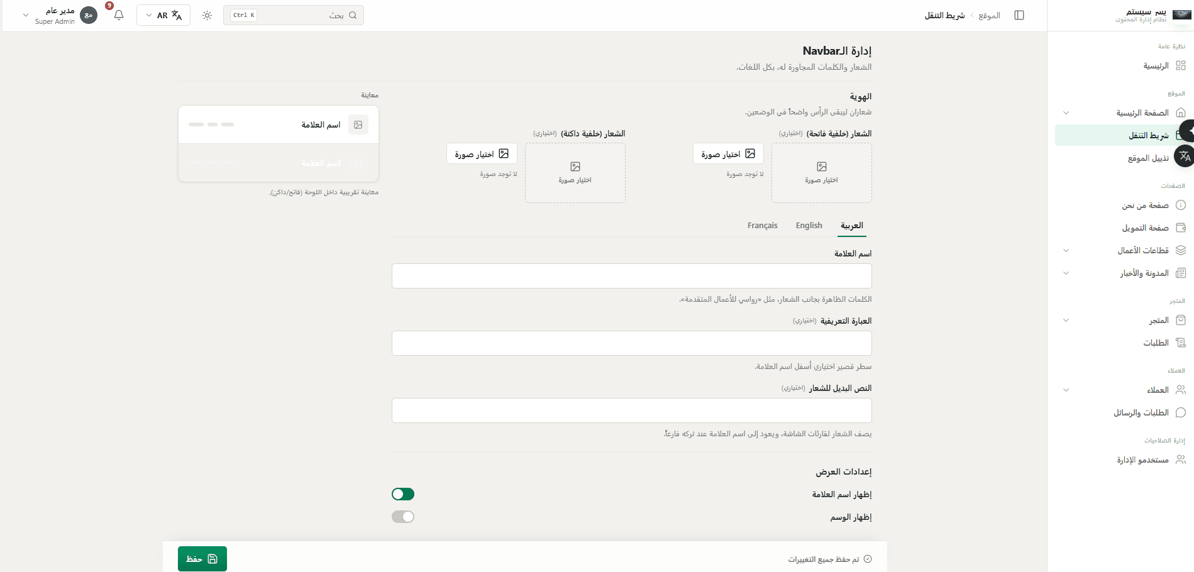Click the users icon beside العملاء

point(1181,390)
